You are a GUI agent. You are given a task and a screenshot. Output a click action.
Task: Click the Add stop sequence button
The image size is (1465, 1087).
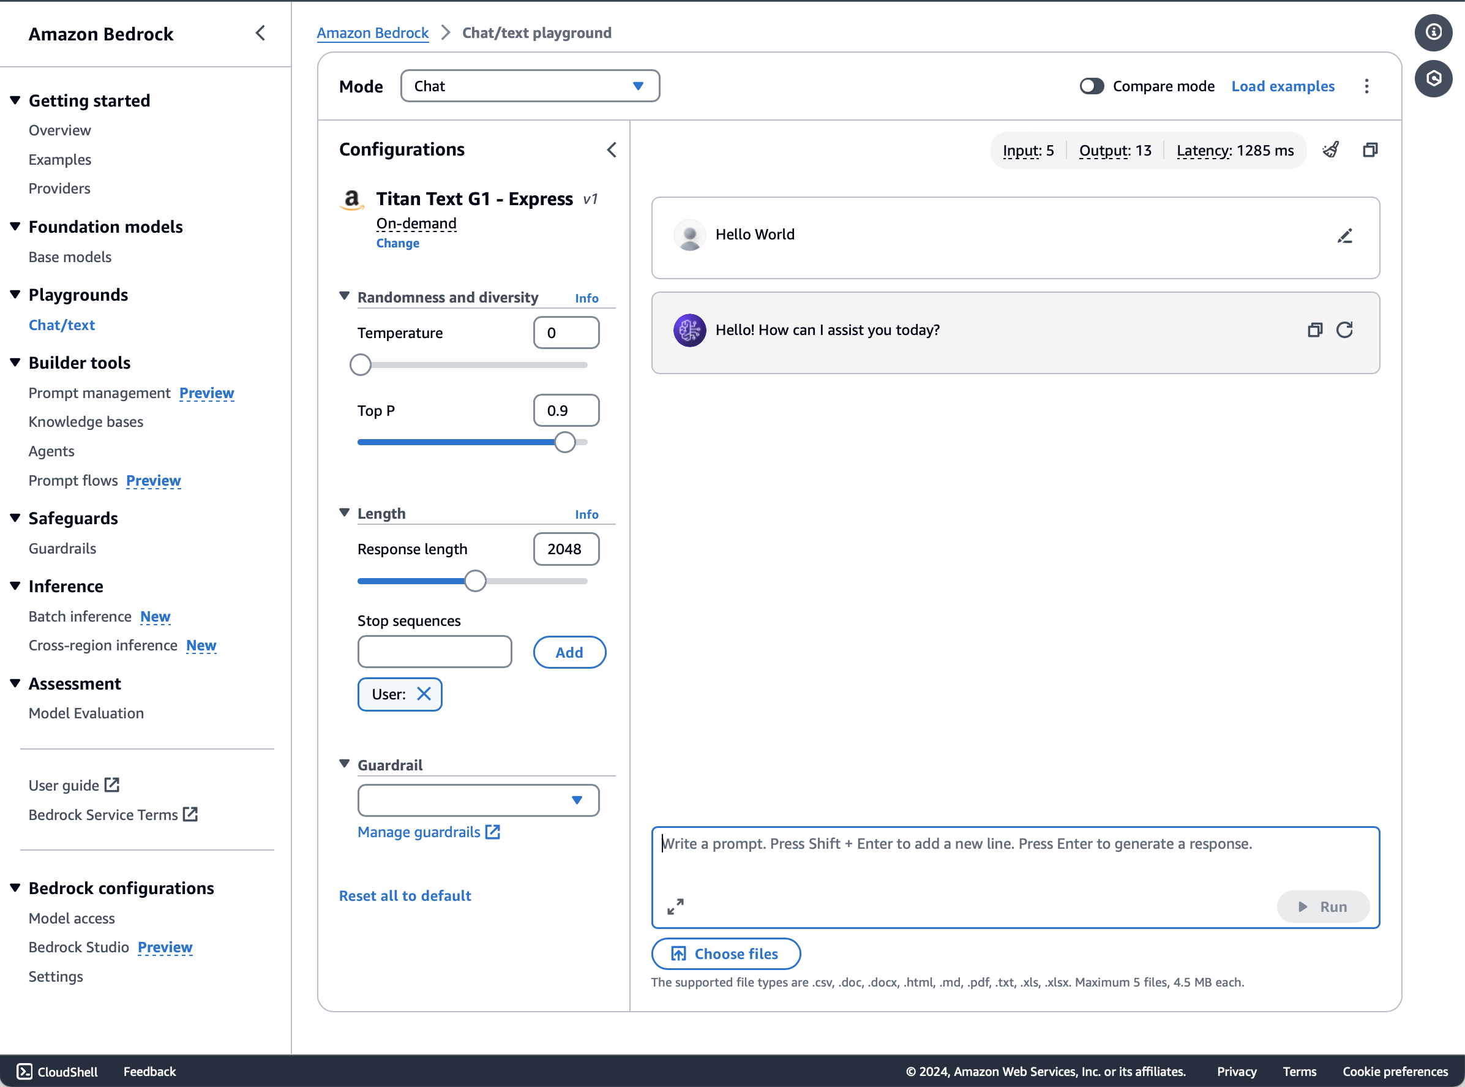[569, 652]
